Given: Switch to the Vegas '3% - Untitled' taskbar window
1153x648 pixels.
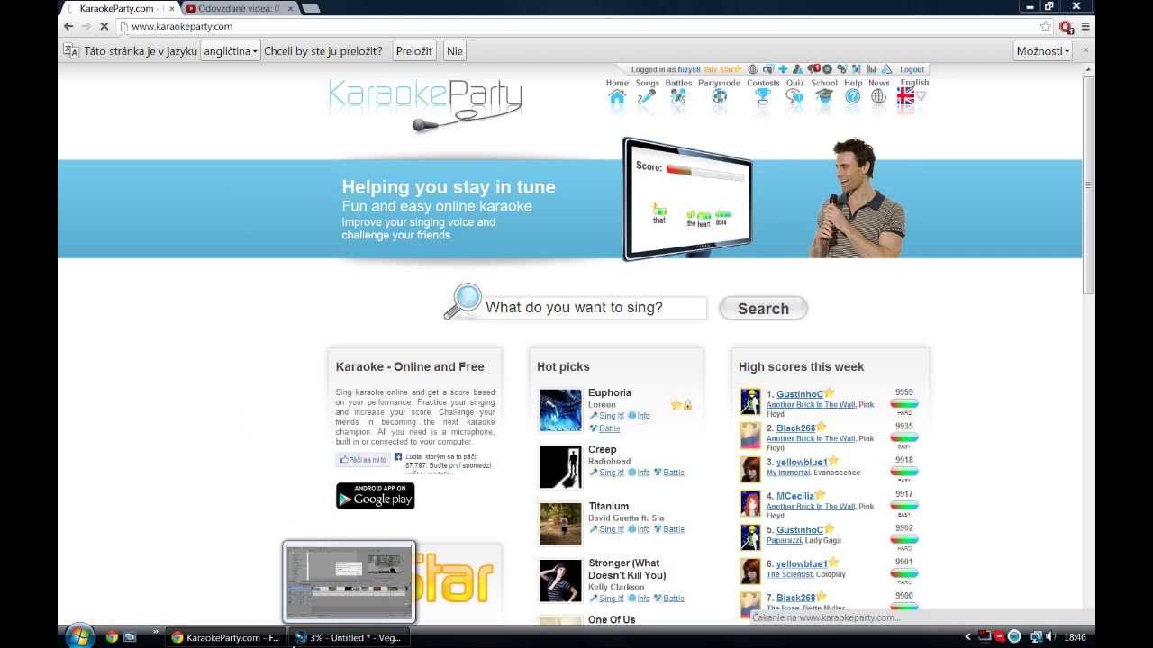Looking at the screenshot, I should pos(350,637).
